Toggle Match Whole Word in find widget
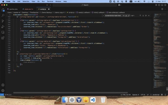Screen dimensions: 168x105 126,15
